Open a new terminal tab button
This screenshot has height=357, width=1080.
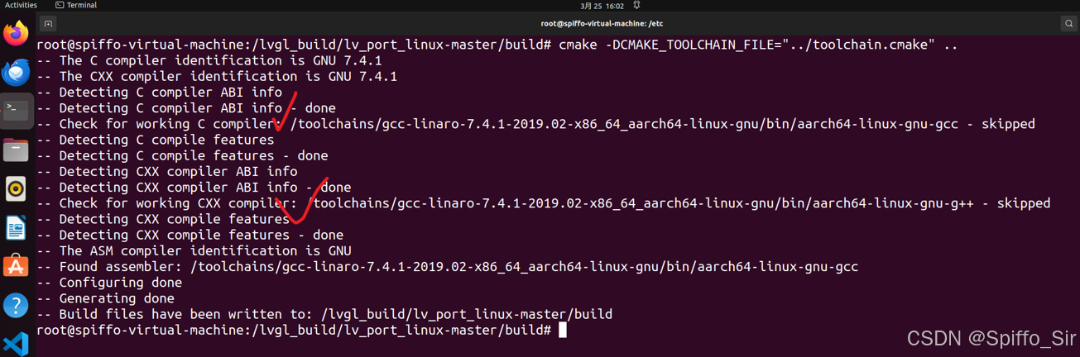coord(48,24)
